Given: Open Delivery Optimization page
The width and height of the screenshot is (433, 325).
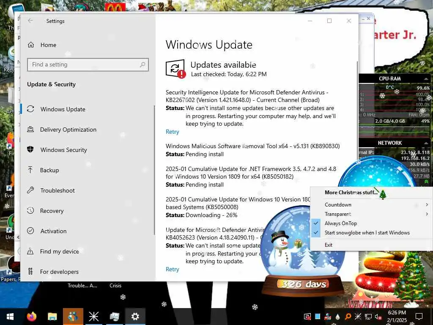Looking at the screenshot, I should coord(68,129).
